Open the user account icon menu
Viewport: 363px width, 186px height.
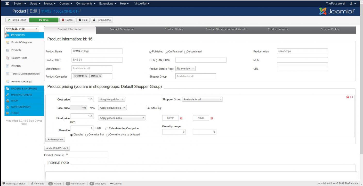click(352, 4)
